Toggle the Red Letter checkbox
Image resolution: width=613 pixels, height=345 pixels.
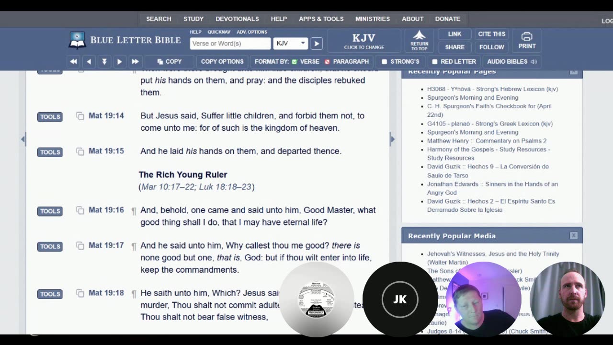tap(435, 61)
